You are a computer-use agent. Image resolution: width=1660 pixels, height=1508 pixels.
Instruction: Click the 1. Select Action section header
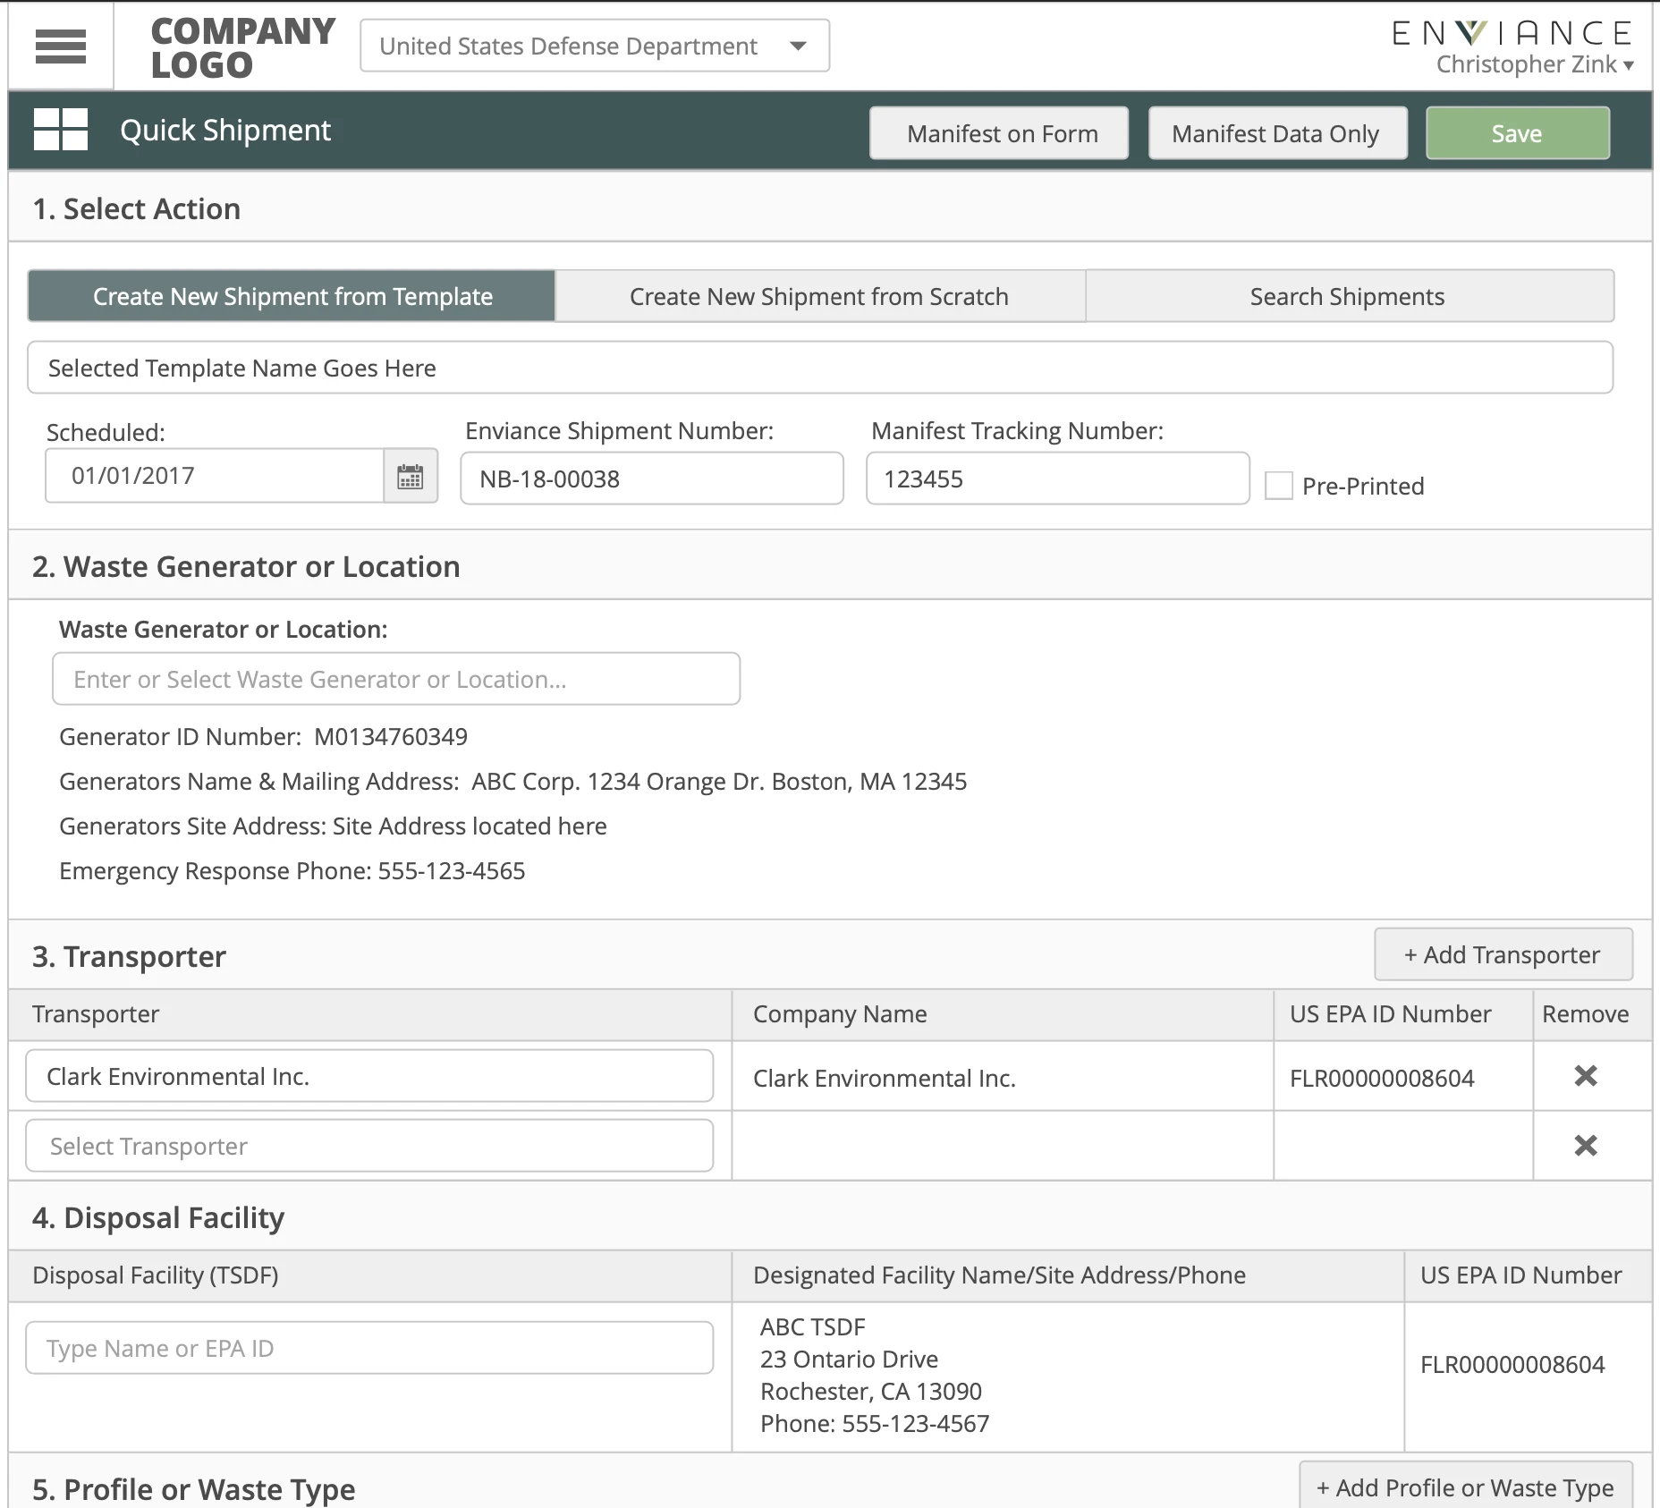coord(137,208)
